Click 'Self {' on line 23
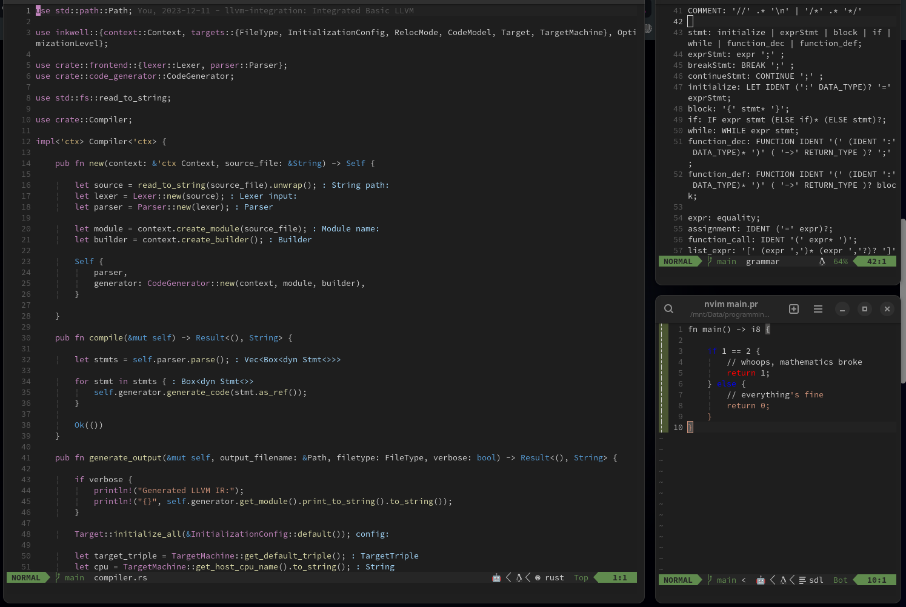906x607 pixels. coord(89,262)
